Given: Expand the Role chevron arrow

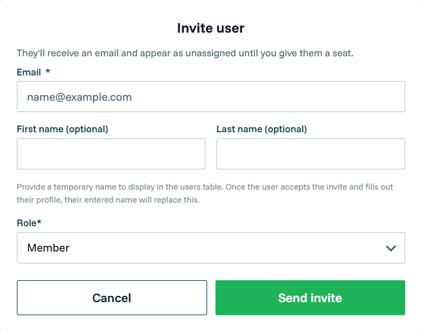Looking at the screenshot, I should click(x=391, y=248).
